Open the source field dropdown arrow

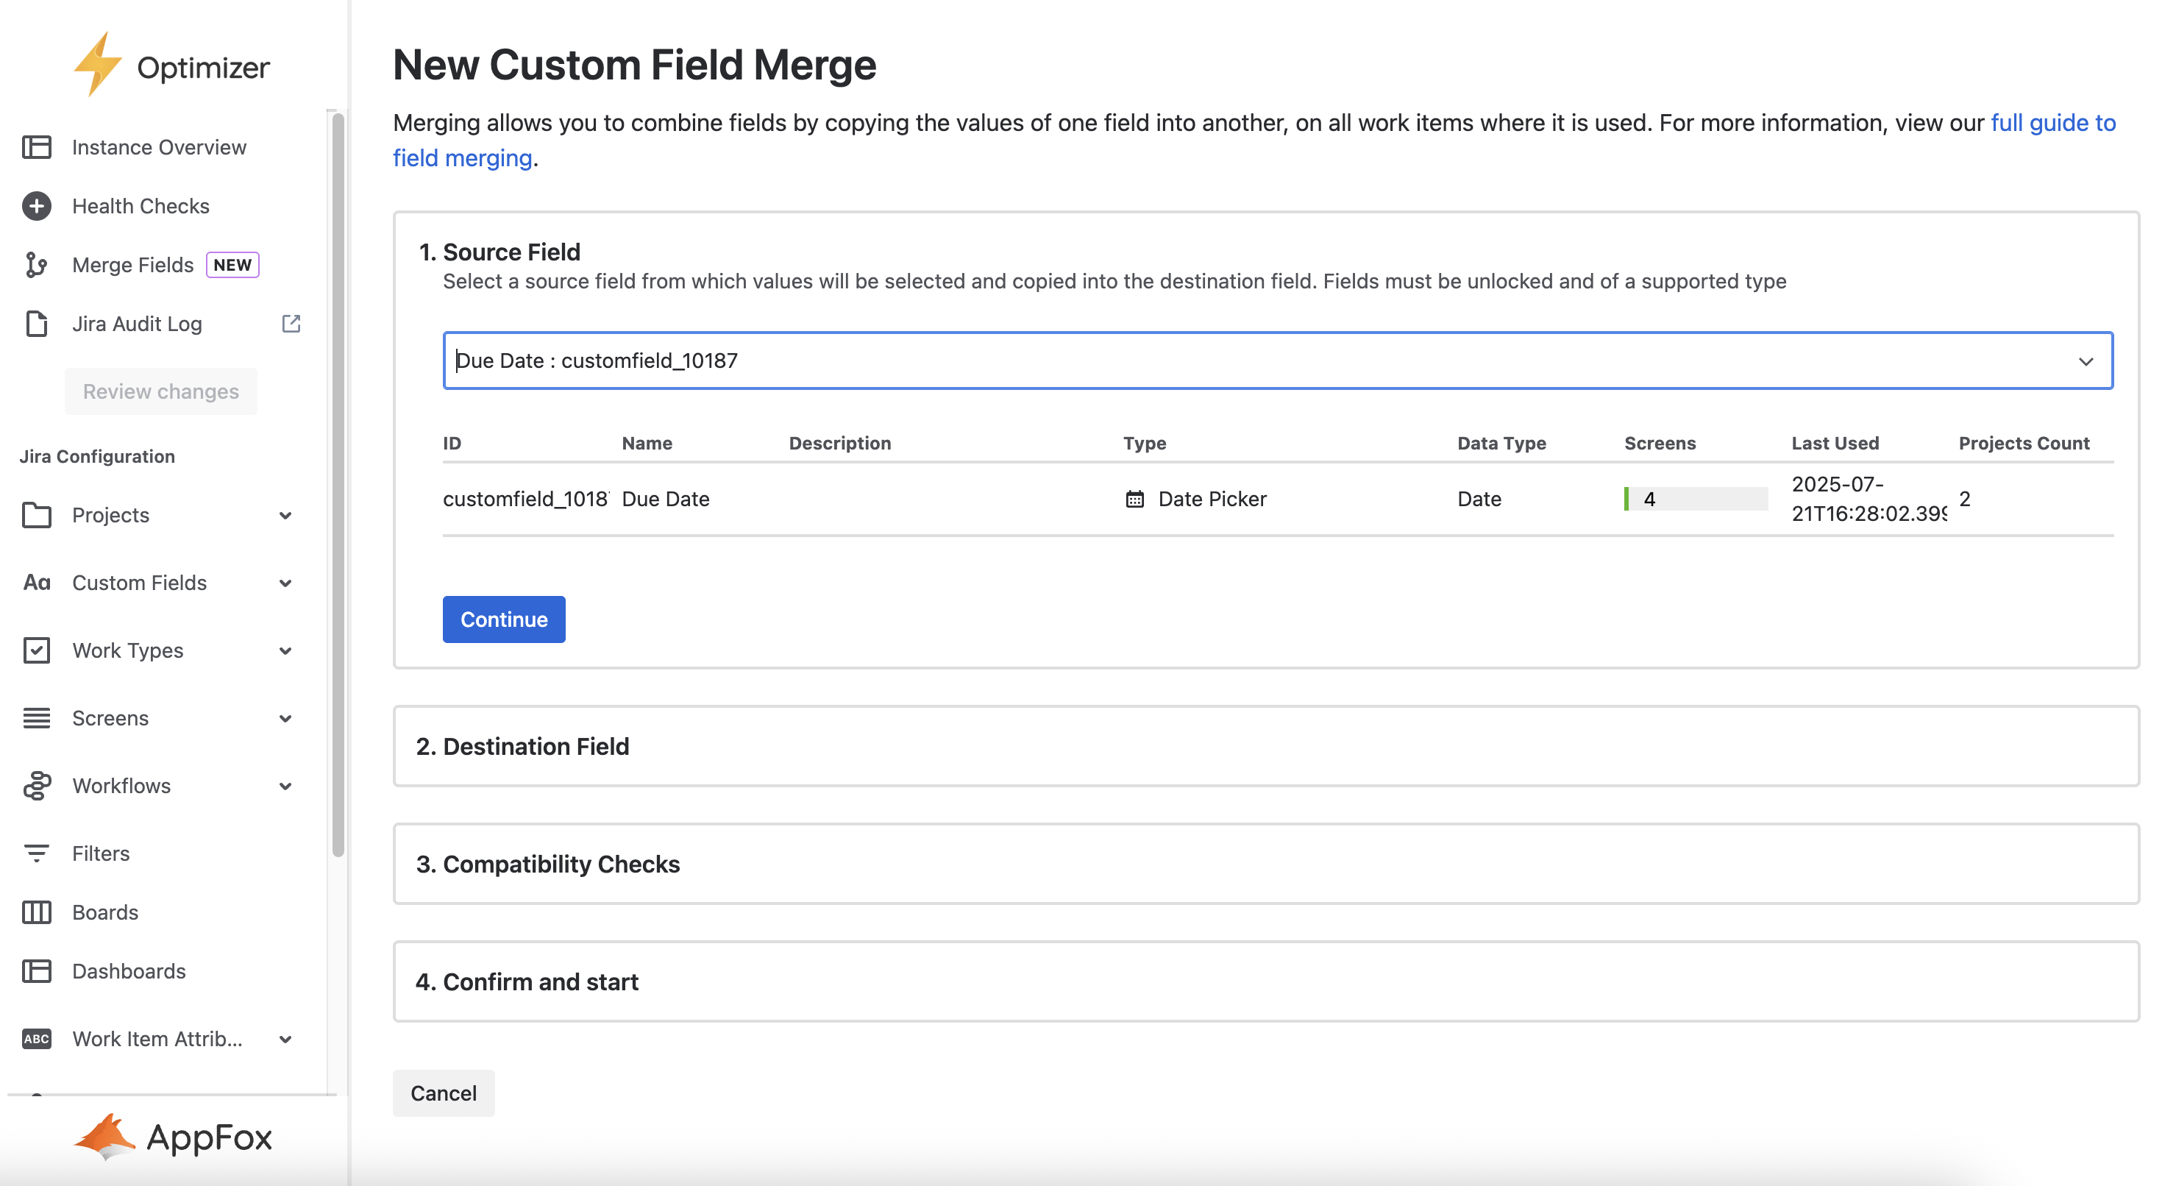2086,361
